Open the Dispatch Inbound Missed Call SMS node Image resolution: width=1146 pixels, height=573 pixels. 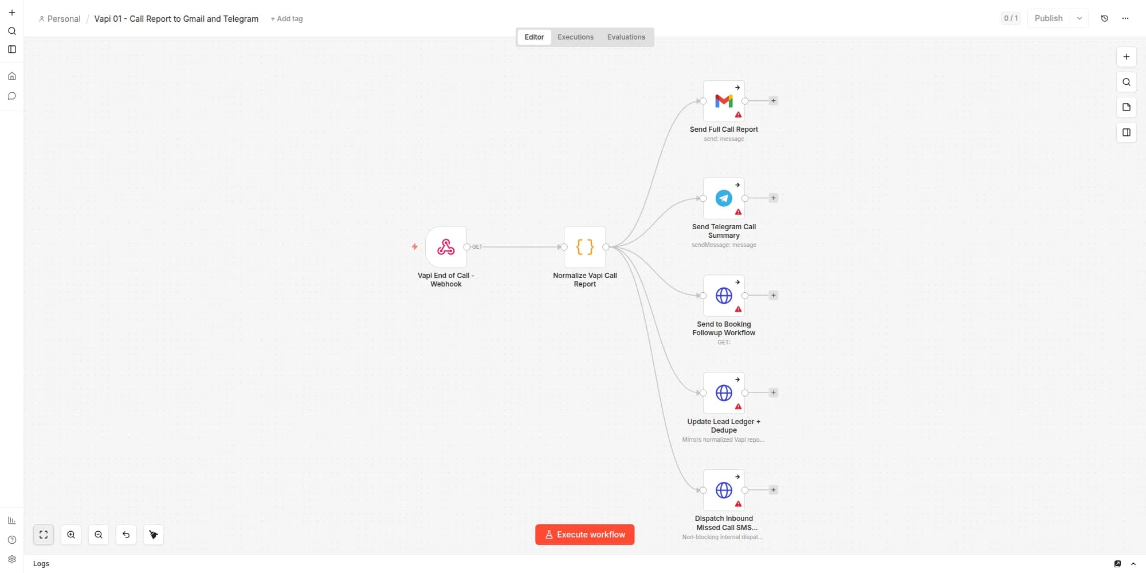tap(724, 490)
